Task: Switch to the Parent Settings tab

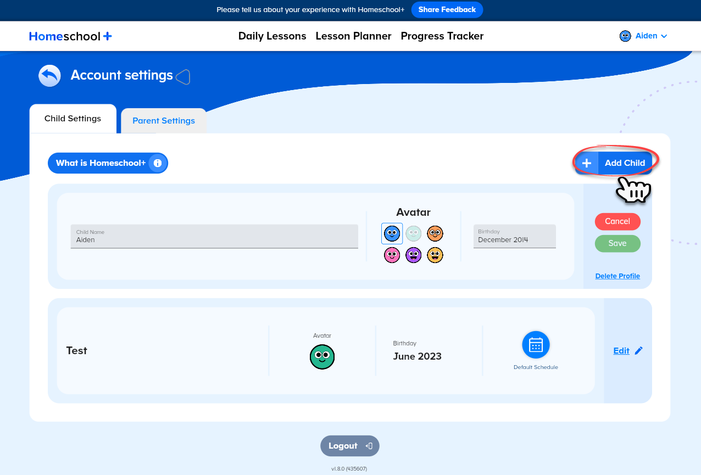Action: coord(164,121)
